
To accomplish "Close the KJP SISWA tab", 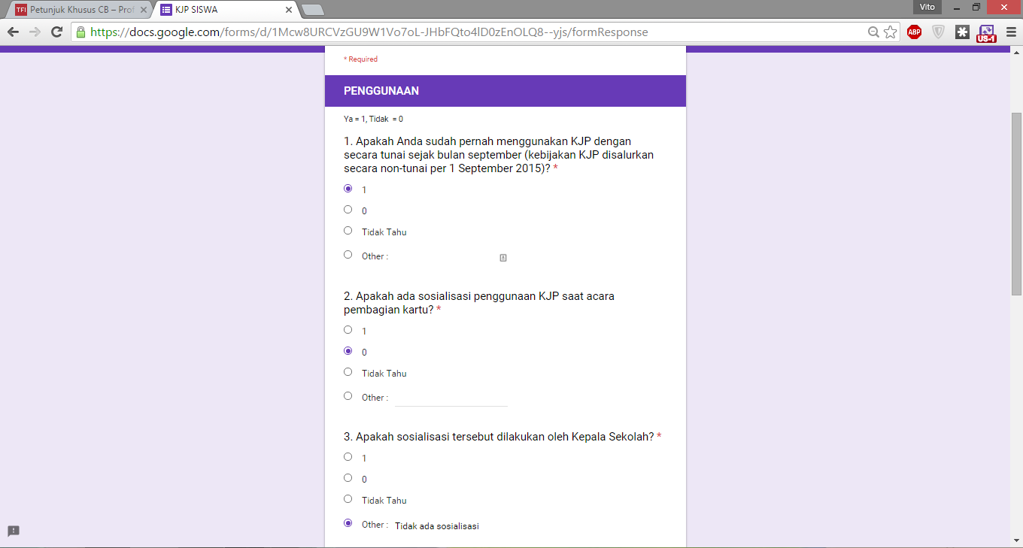I will (289, 10).
